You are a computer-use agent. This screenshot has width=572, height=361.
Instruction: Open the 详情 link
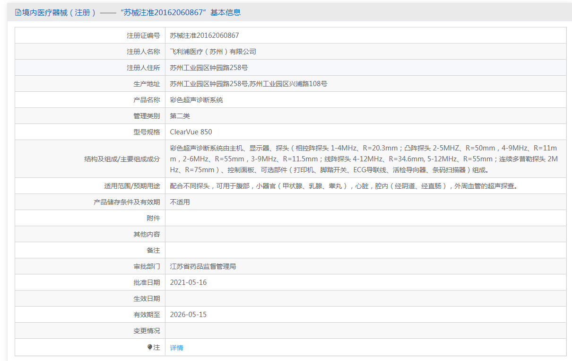[x=176, y=348]
